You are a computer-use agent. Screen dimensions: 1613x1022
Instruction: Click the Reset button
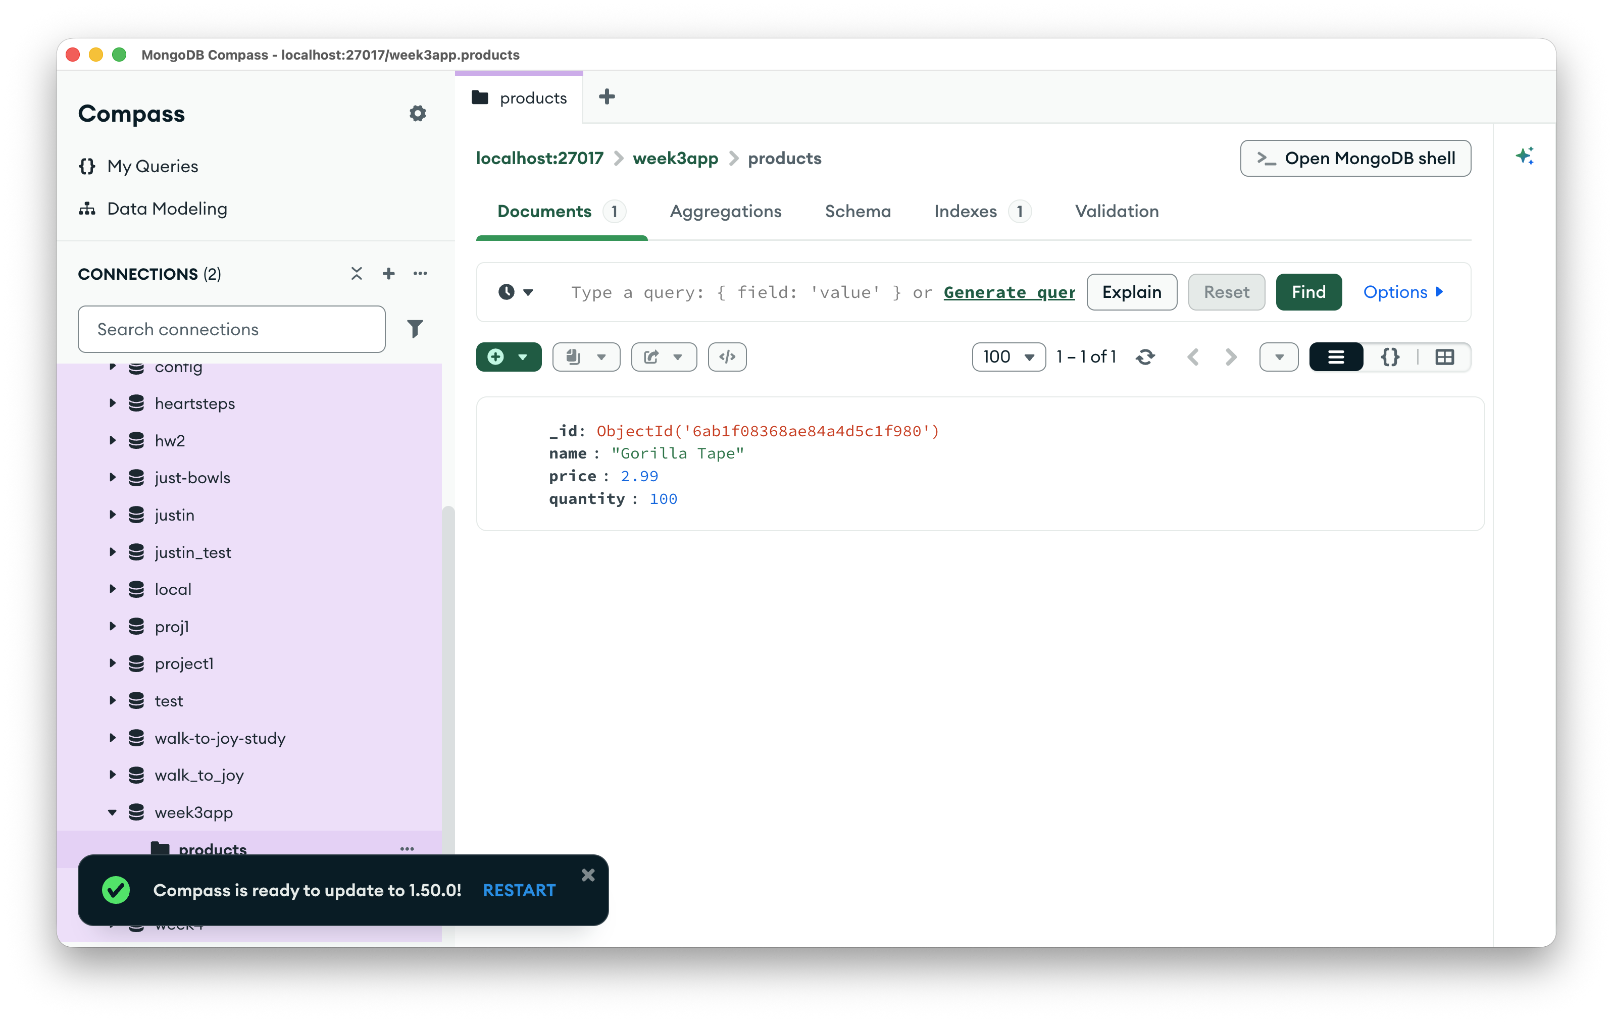click(1226, 292)
